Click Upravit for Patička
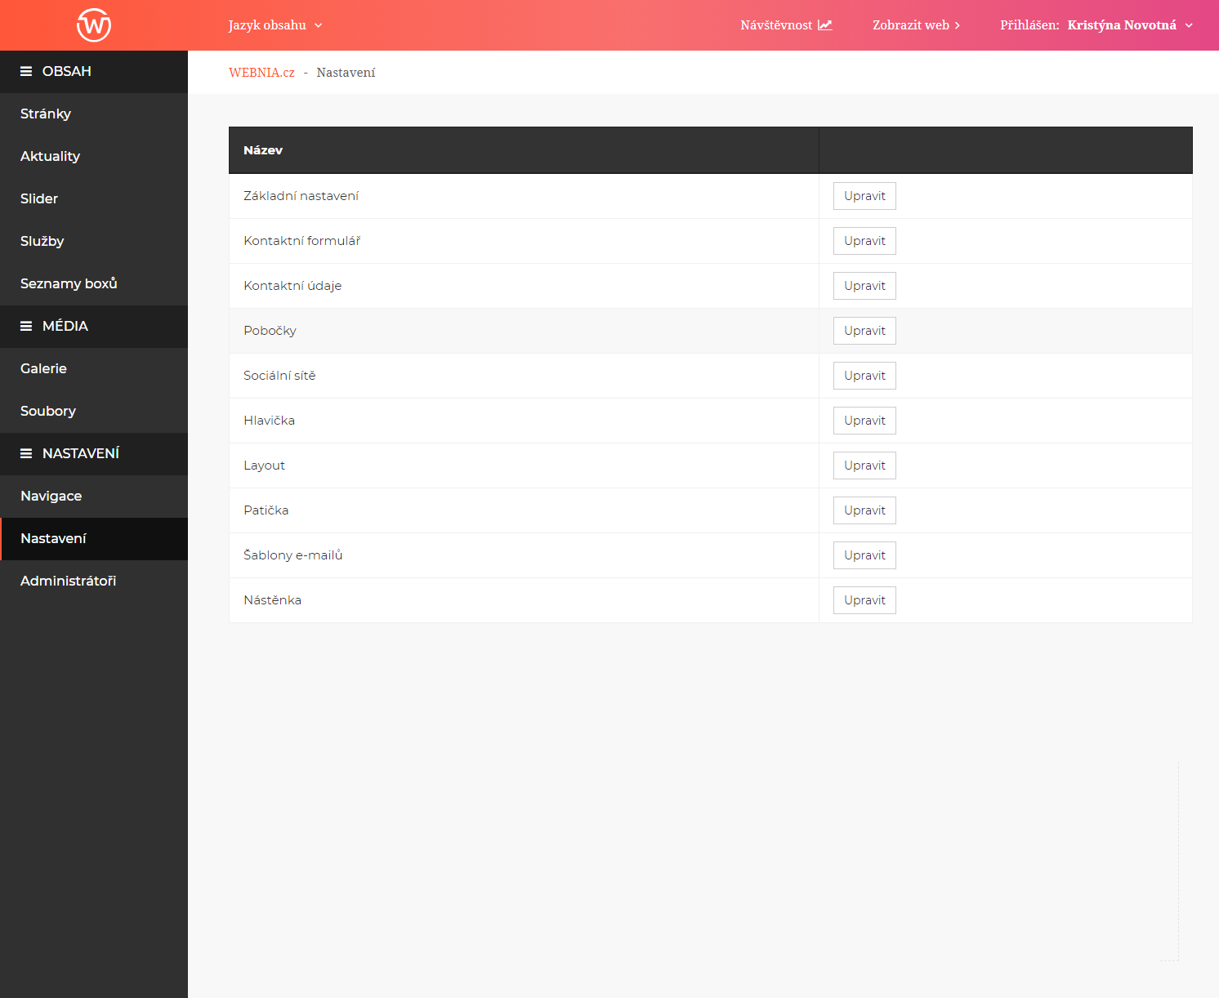This screenshot has height=998, width=1219. coord(864,510)
